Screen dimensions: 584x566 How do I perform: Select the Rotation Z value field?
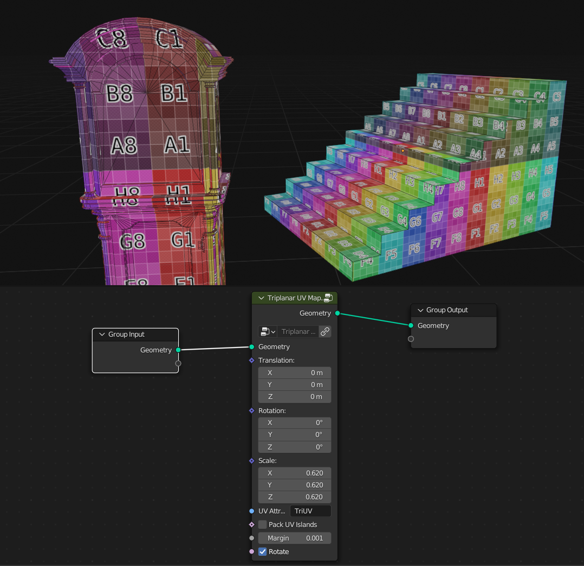(294, 447)
